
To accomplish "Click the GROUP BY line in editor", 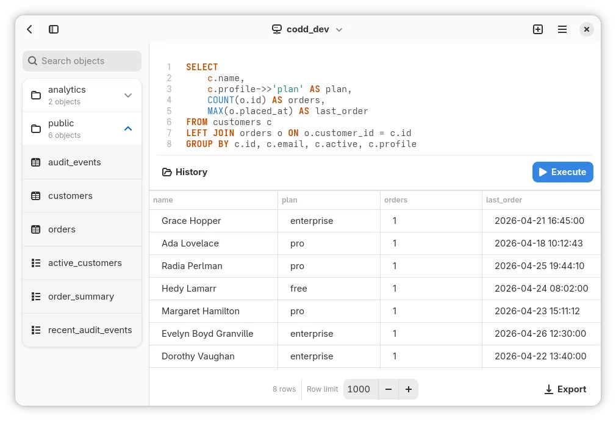I will pyautogui.click(x=301, y=144).
